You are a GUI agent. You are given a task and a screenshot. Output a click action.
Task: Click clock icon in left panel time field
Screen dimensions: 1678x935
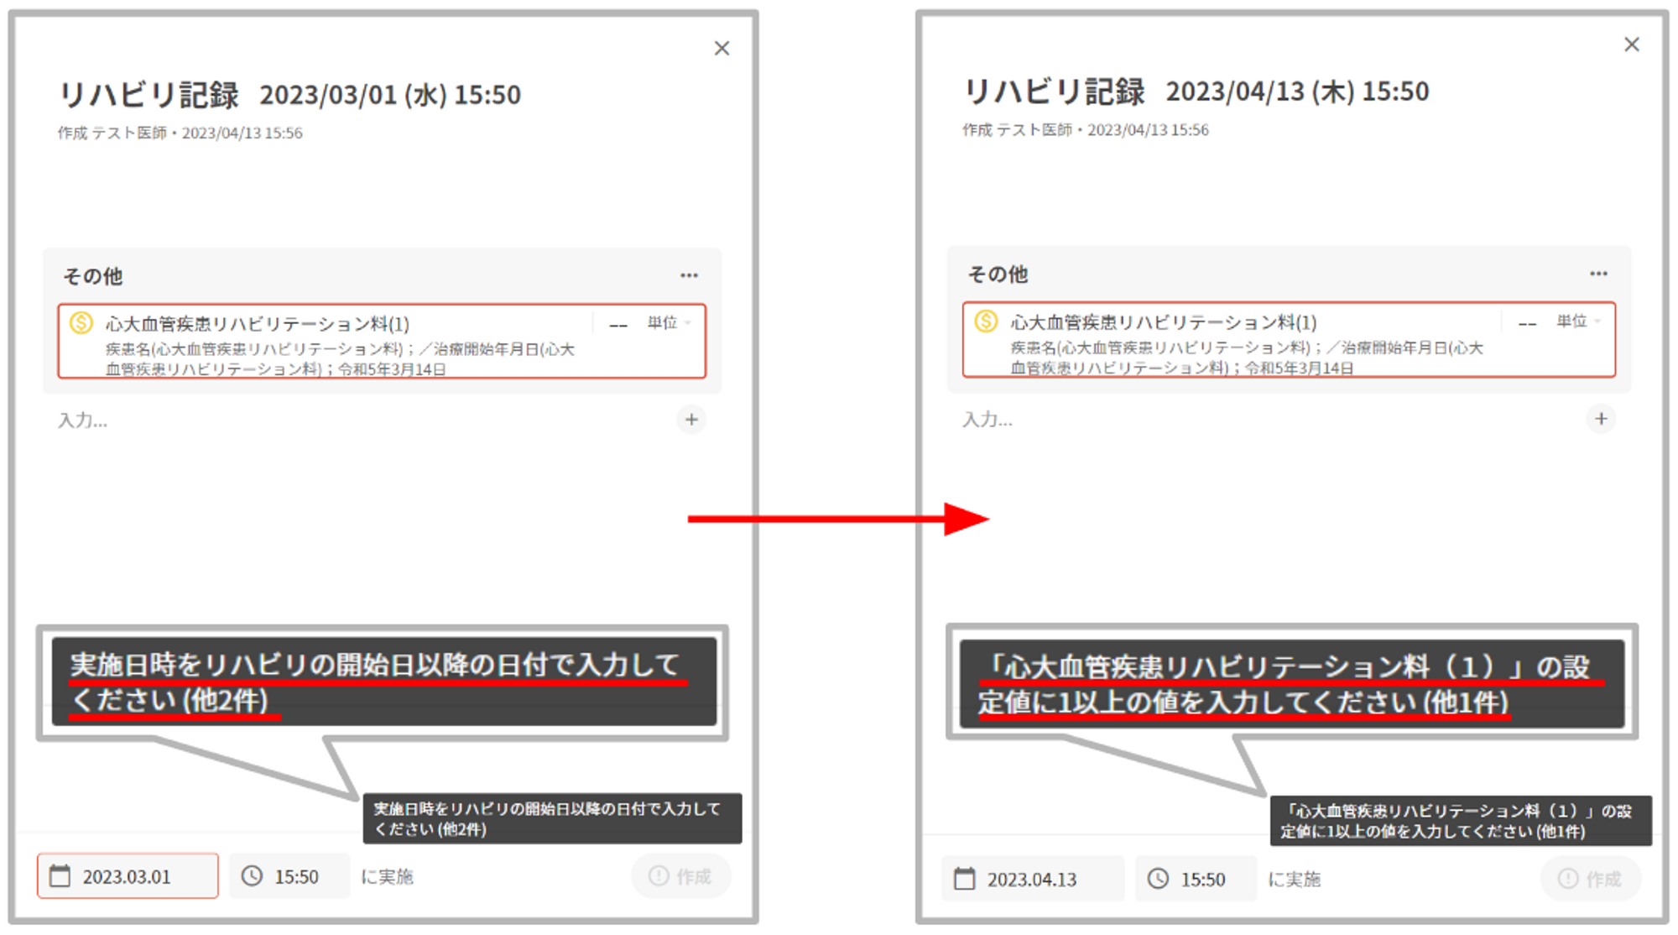[252, 876]
